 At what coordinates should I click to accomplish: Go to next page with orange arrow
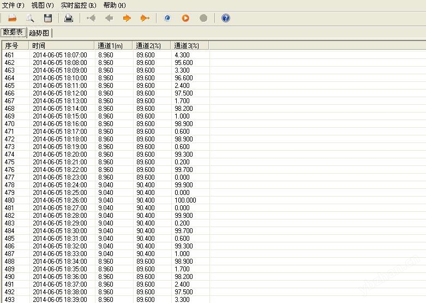(x=127, y=18)
